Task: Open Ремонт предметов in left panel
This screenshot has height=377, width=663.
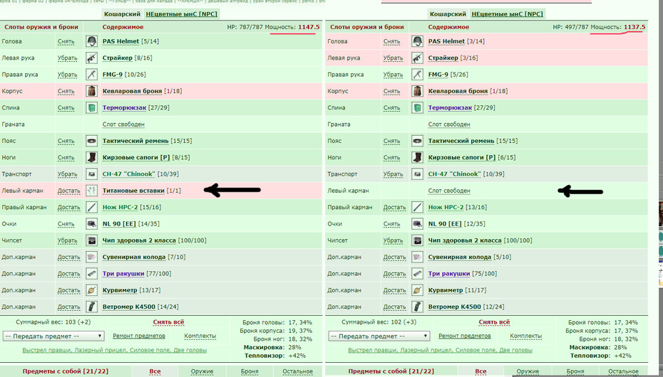Action: coord(139,336)
